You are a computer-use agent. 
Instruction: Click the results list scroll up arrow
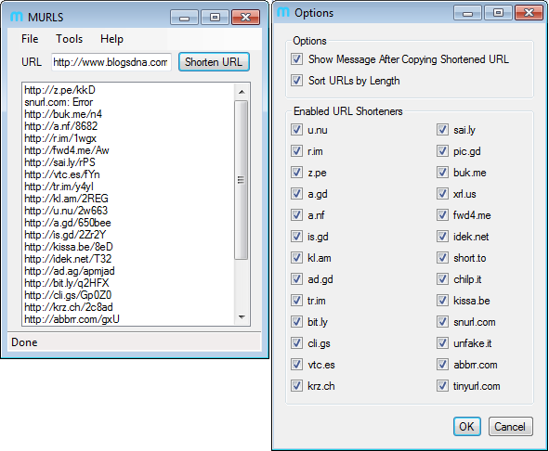click(242, 92)
